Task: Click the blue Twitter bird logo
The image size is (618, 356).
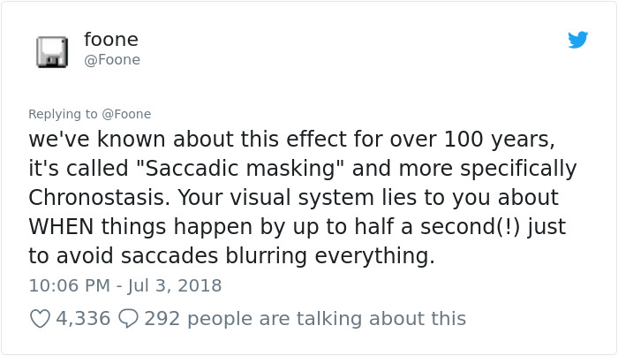Action: tap(577, 40)
